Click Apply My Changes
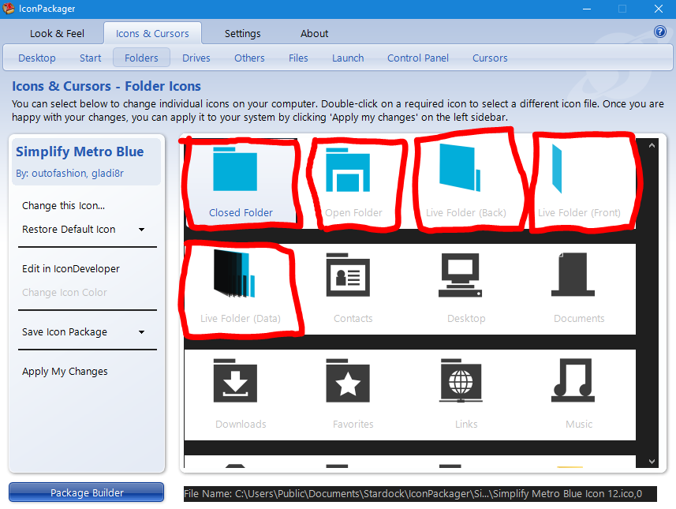Viewport: 676px width, 509px height. pos(65,371)
